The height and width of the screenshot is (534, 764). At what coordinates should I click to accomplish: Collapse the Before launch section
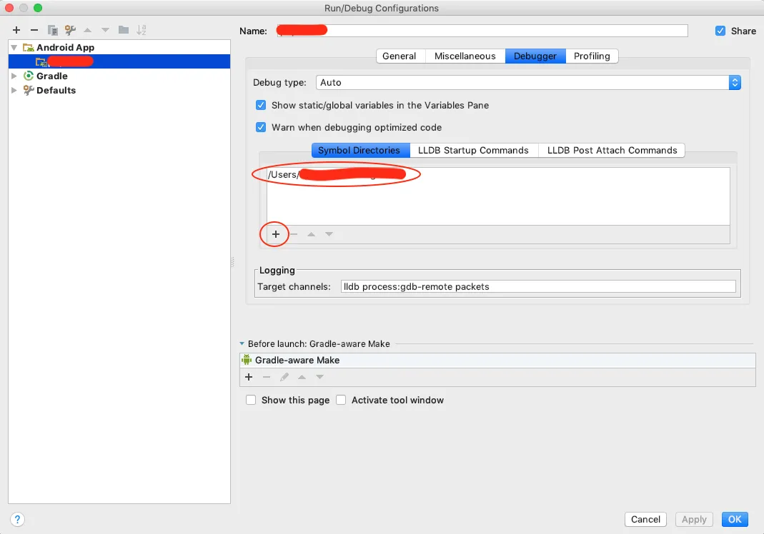tap(242, 343)
